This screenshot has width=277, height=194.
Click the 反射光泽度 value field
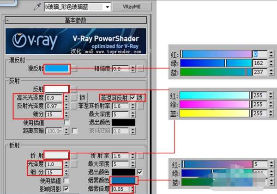point(54,106)
